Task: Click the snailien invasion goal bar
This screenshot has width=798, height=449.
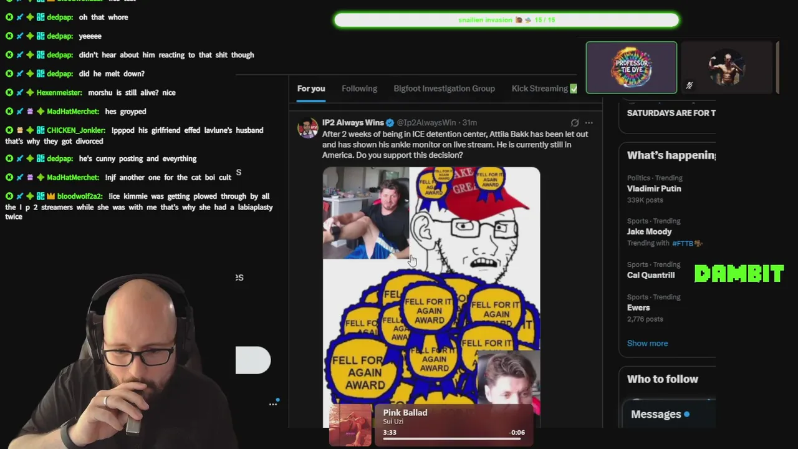Action: [506, 20]
